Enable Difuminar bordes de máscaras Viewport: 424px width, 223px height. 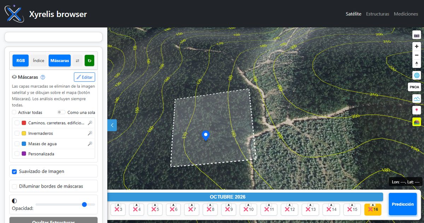(14, 186)
